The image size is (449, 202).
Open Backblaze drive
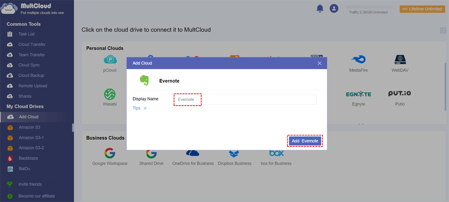pyautogui.click(x=28, y=158)
